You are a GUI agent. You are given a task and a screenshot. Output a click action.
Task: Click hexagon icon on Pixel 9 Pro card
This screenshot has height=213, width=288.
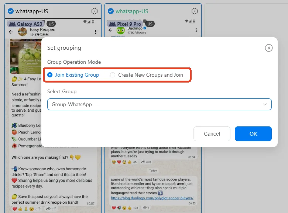(194, 11)
